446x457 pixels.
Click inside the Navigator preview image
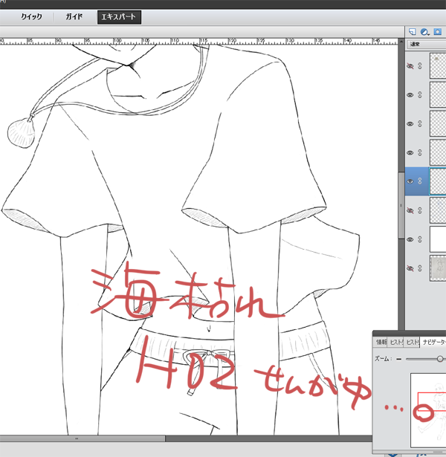pyautogui.click(x=428, y=410)
